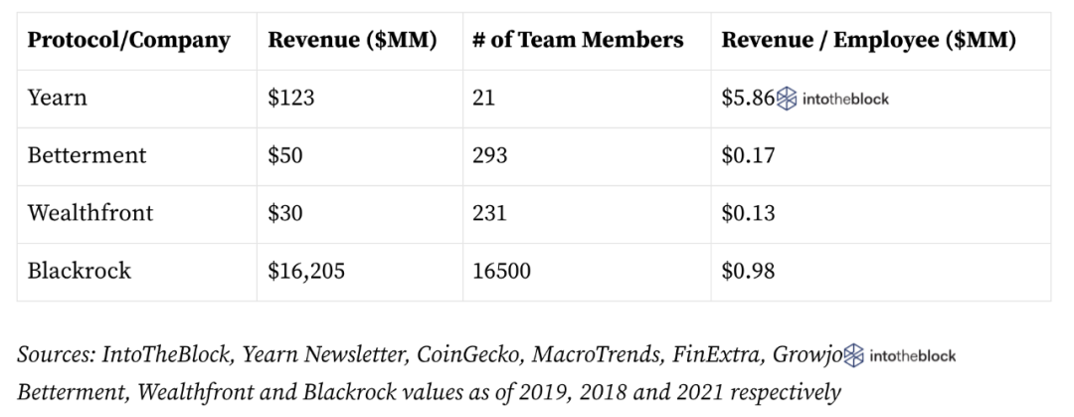Viewport: 1074px width, 417px height.
Task: Select Wealthfront's $30 revenue cell
Action: coord(286,213)
